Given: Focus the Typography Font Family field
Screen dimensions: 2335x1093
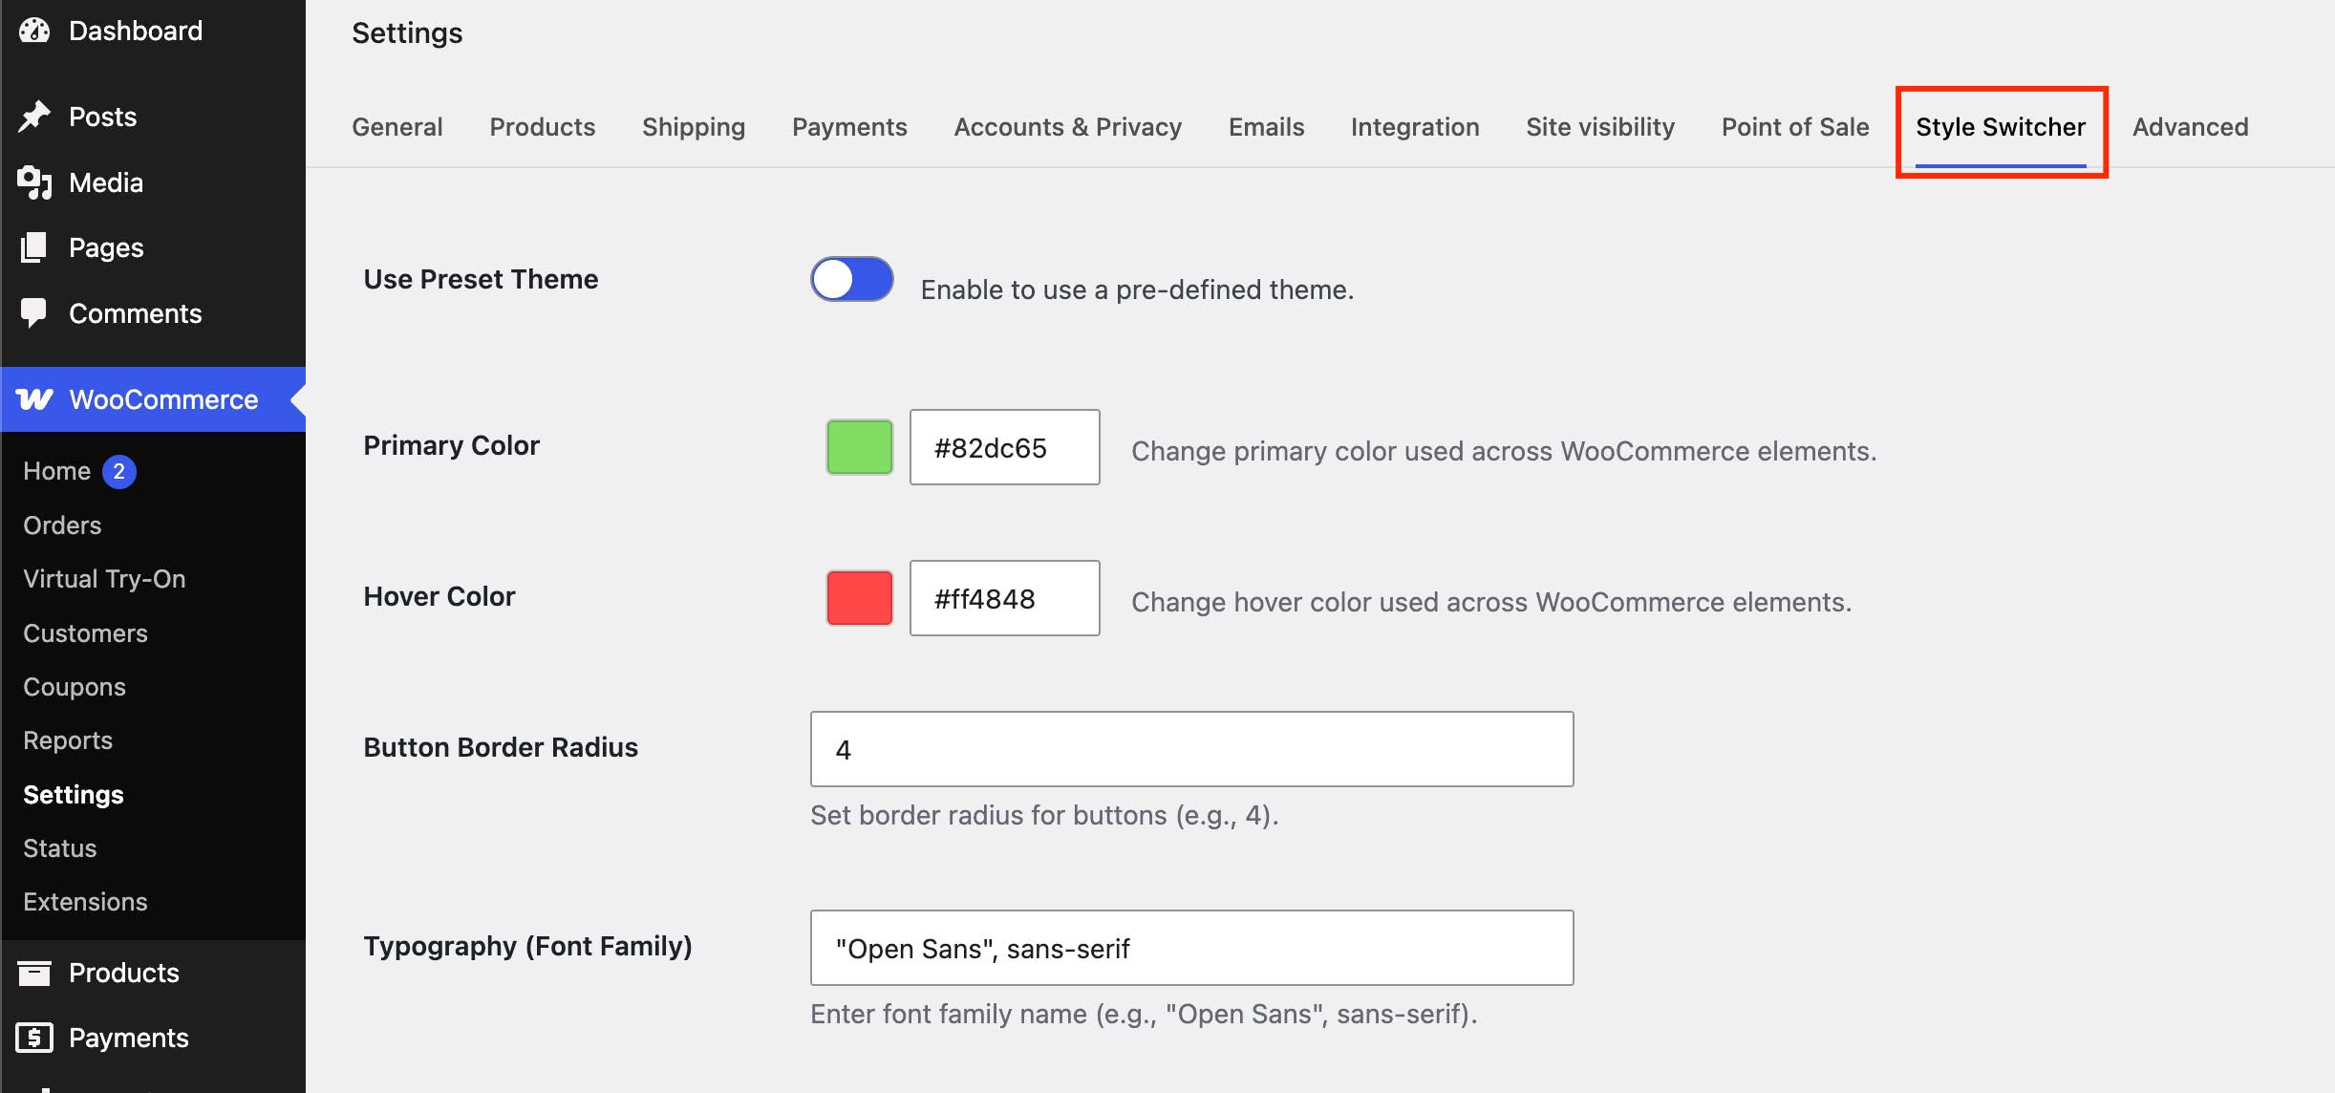Looking at the screenshot, I should [x=1192, y=948].
